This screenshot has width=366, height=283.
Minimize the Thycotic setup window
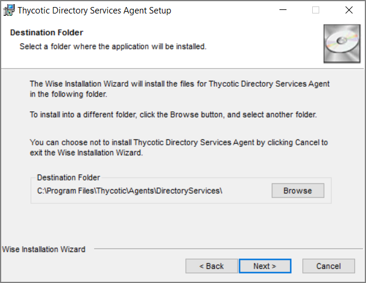click(x=283, y=10)
